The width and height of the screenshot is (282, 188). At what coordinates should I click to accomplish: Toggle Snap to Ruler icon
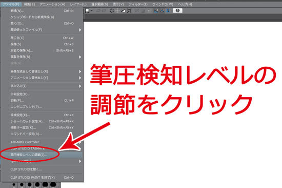pyautogui.click(x=156, y=11)
